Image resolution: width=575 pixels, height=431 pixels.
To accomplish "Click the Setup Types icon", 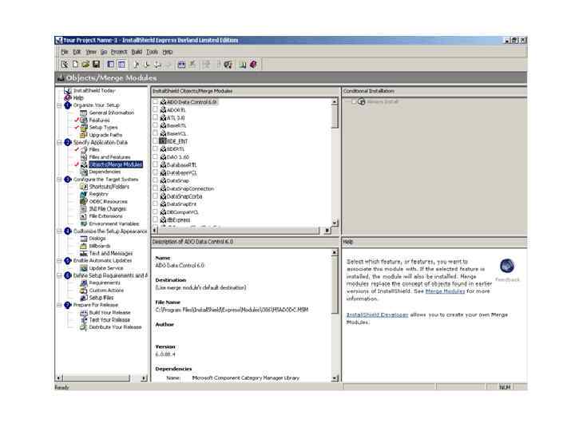I will coord(84,128).
